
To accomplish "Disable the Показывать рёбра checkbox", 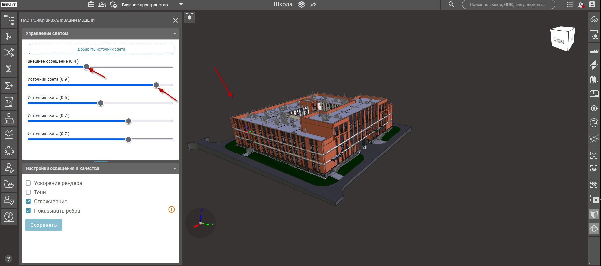I will pyautogui.click(x=29, y=211).
